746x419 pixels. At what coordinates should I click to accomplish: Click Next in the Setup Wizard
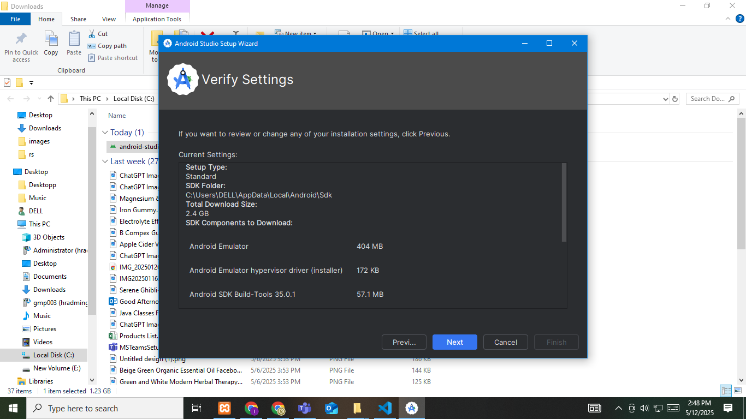point(454,342)
